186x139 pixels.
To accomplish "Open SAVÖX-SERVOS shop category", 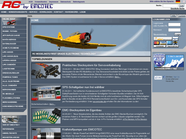I will click(x=14, y=40).
